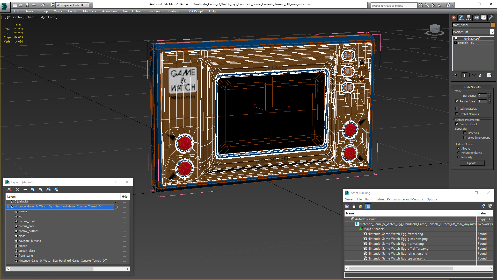Open Paths menu in Asset Tracking
The height and width of the screenshot is (280, 497).
(369, 199)
